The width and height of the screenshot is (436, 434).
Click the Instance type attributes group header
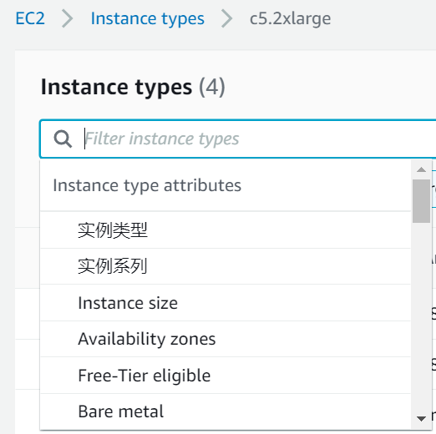pos(147,185)
